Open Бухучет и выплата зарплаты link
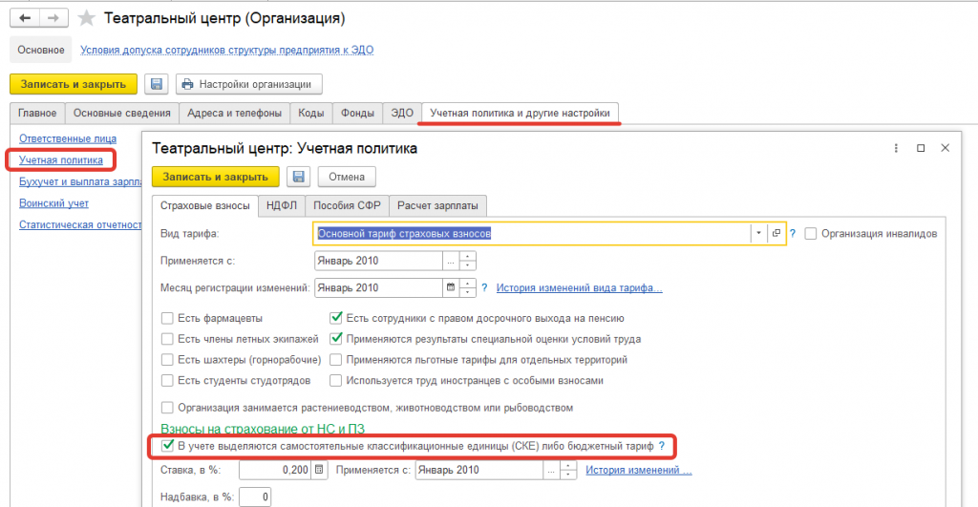Viewport: 978px width, 507px height. 80,181
